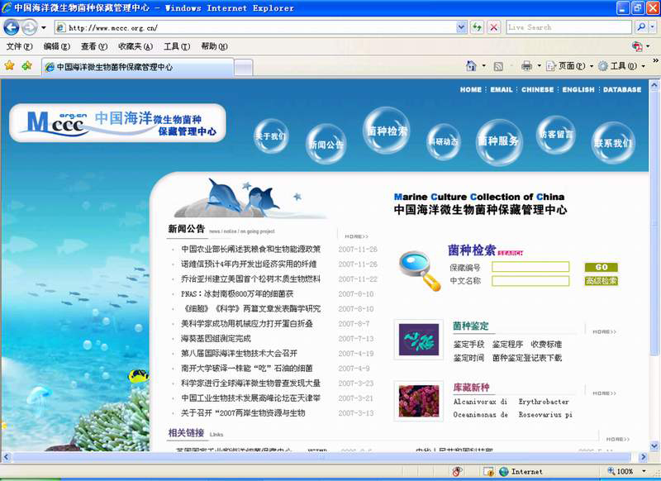Click the EMAIL link in site header
661x481 pixels.
click(x=502, y=90)
